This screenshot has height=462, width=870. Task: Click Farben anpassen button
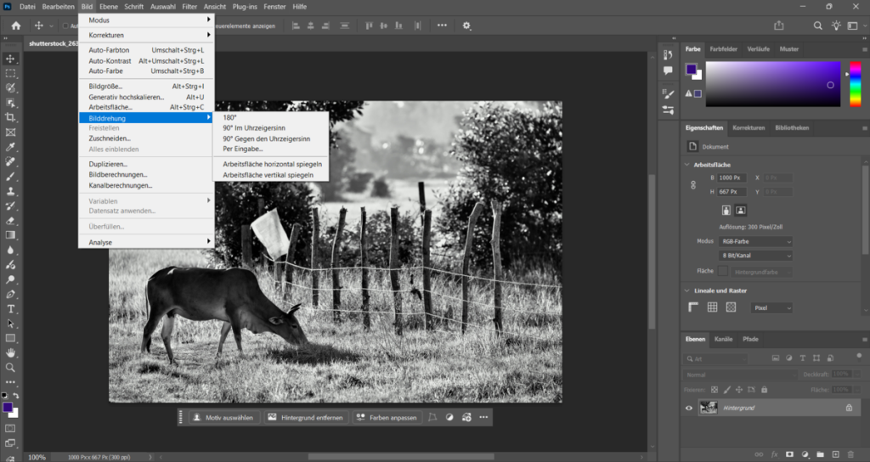pyautogui.click(x=387, y=418)
